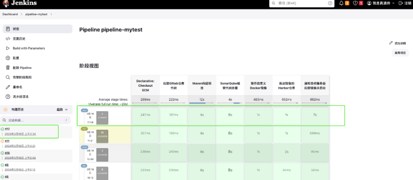Expand the chevron after Dashboard breadcrumb
Image resolution: width=413 pixels, height=180 pixels.
coord(22,14)
